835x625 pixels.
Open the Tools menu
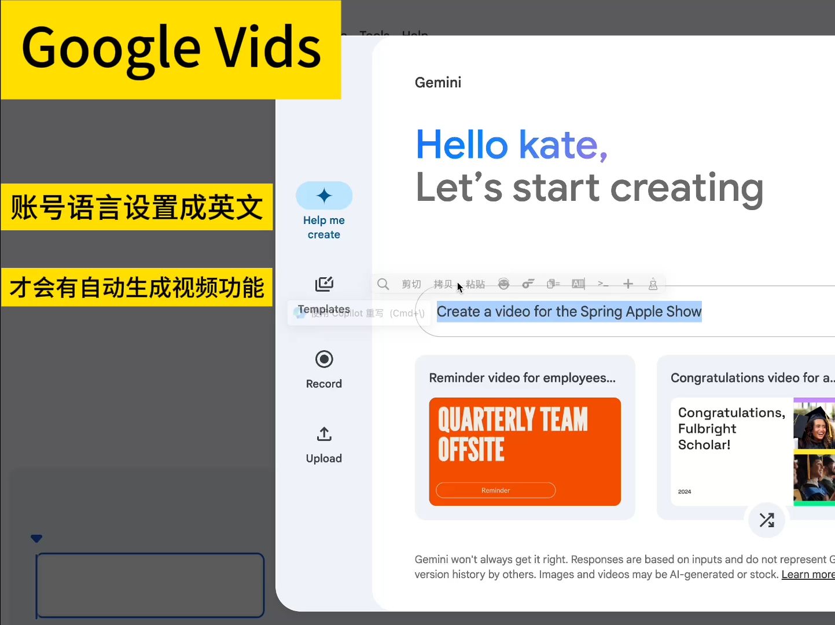373,35
